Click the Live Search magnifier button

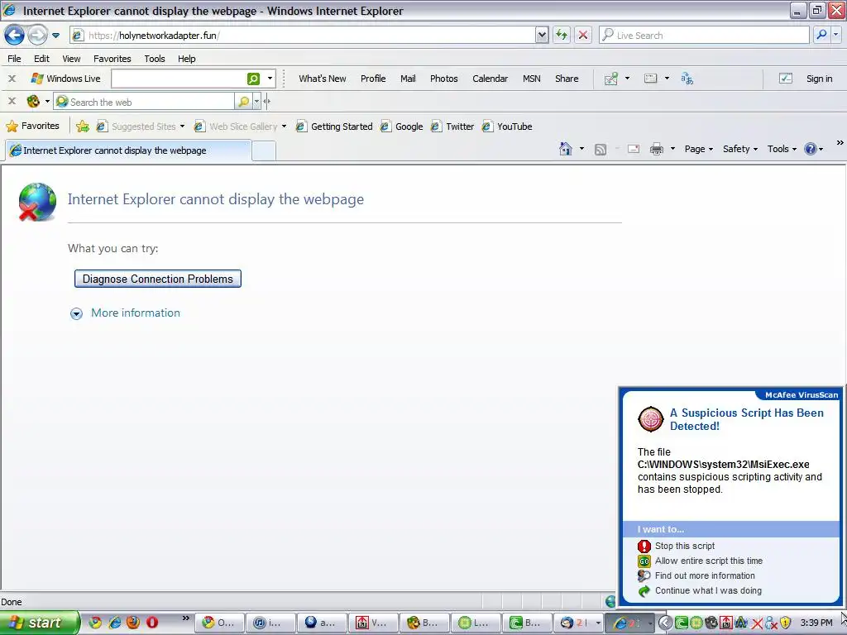point(821,35)
